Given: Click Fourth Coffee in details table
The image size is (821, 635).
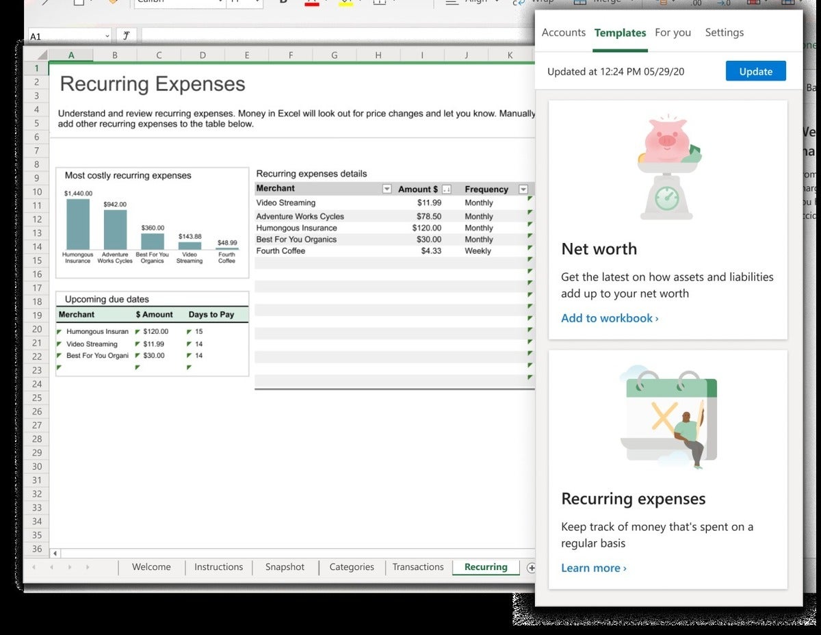Looking at the screenshot, I should [281, 251].
